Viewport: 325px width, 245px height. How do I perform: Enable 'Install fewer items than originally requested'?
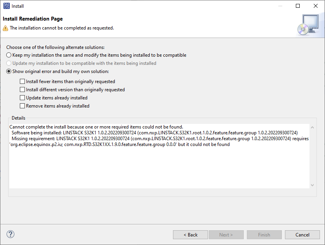pyautogui.click(x=23, y=82)
